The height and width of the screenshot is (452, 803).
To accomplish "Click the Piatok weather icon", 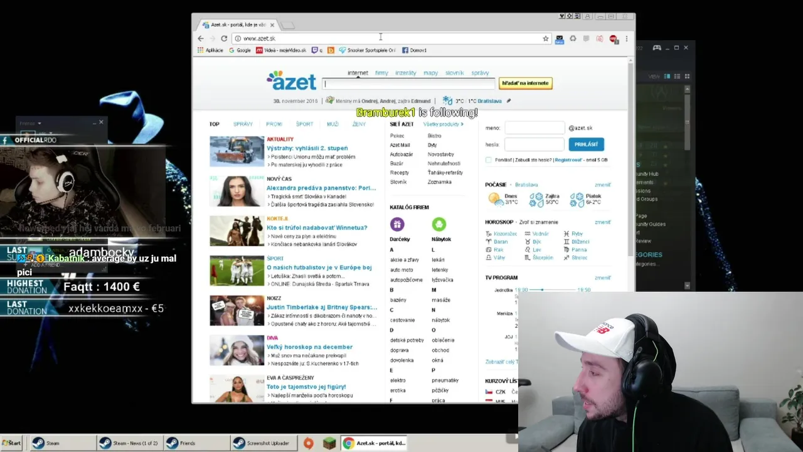I will pyautogui.click(x=577, y=200).
